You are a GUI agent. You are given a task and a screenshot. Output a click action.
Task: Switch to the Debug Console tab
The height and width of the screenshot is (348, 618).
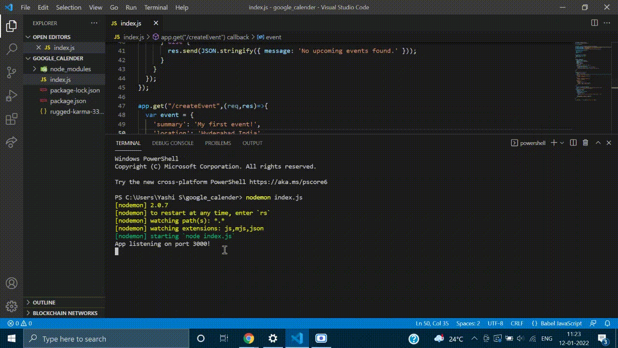pyautogui.click(x=172, y=143)
